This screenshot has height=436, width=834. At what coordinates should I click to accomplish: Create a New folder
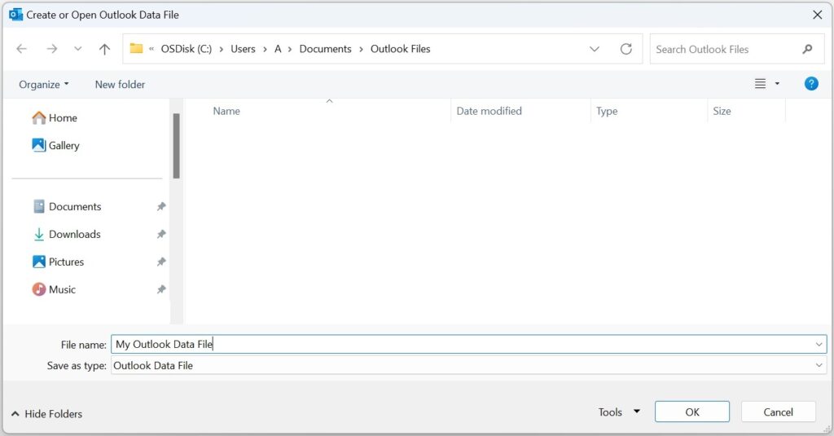(120, 84)
